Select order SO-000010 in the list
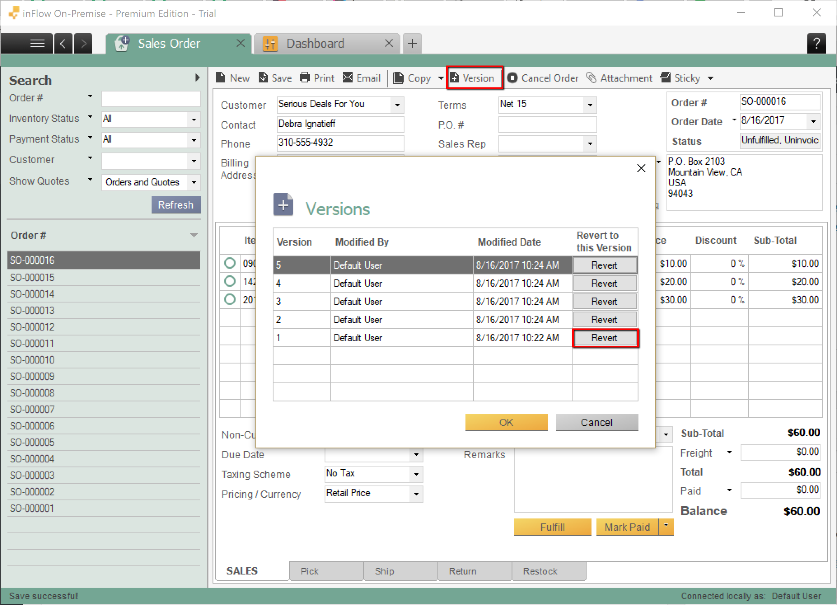837x605 pixels. pyautogui.click(x=104, y=360)
